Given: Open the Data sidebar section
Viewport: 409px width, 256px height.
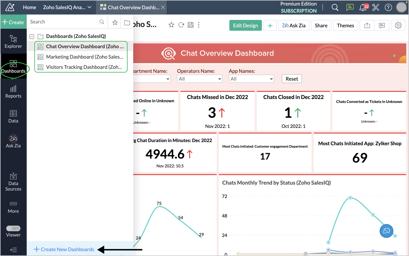Looking at the screenshot, I should tap(13, 117).
